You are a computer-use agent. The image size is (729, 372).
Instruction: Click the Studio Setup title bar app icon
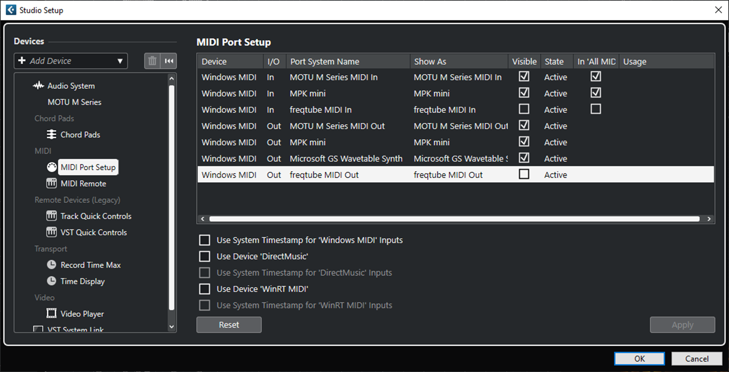(x=11, y=10)
